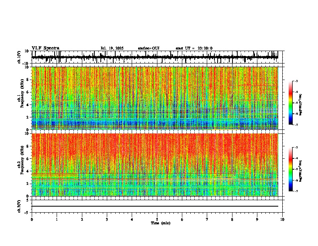Click time axis tick label "5"
Image resolution: width=318 pixels, height=246 pixels.
click(157, 219)
